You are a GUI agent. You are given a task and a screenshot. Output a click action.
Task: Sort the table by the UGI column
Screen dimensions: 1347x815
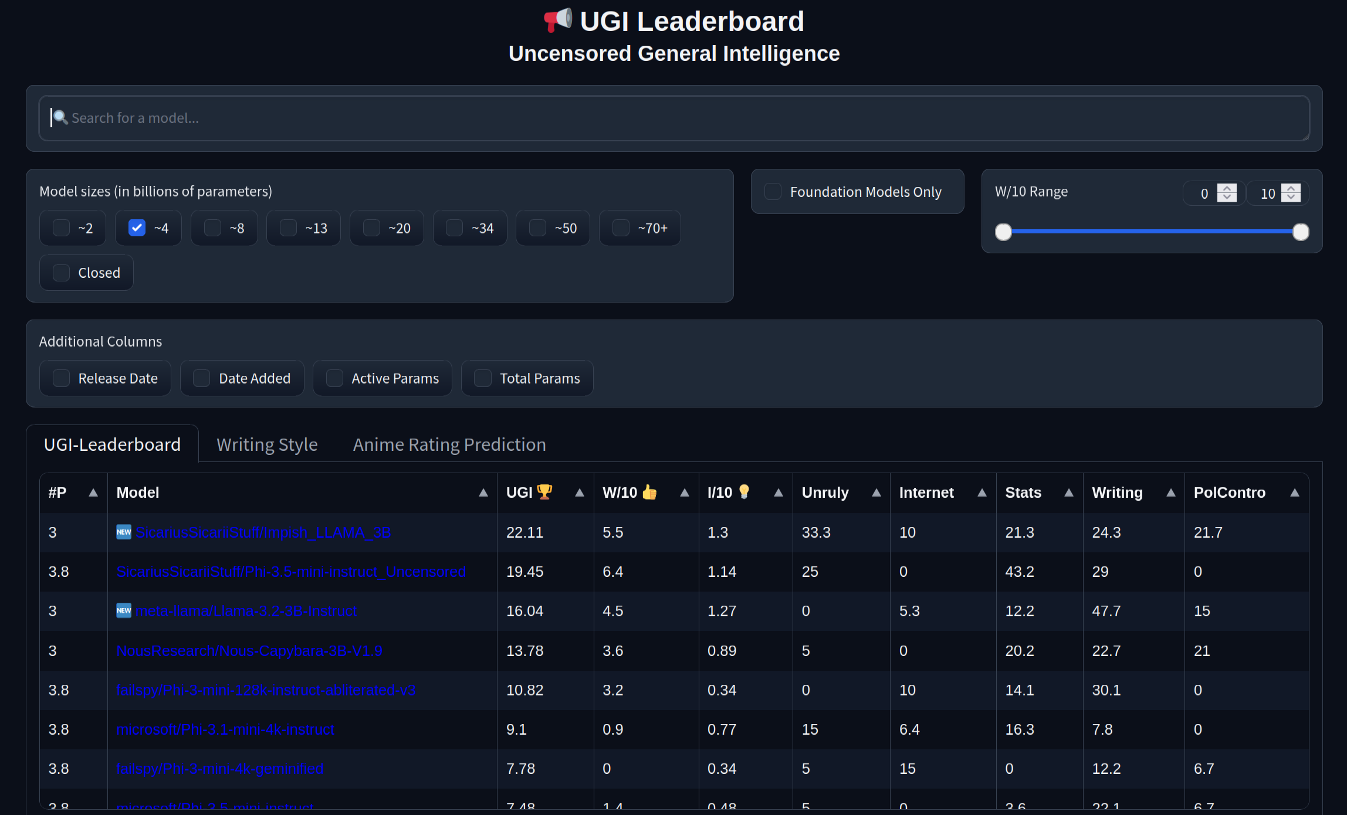(x=580, y=493)
